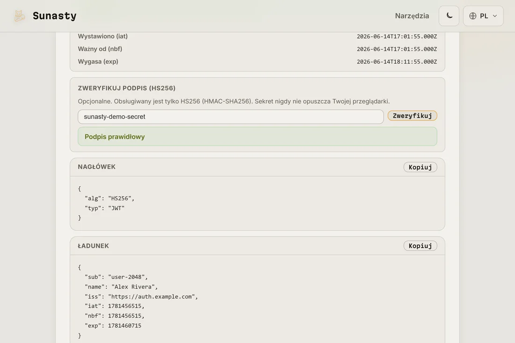This screenshot has height=343, width=515.
Task: Toggle dark mode with the moon icon
Action: 449,16
